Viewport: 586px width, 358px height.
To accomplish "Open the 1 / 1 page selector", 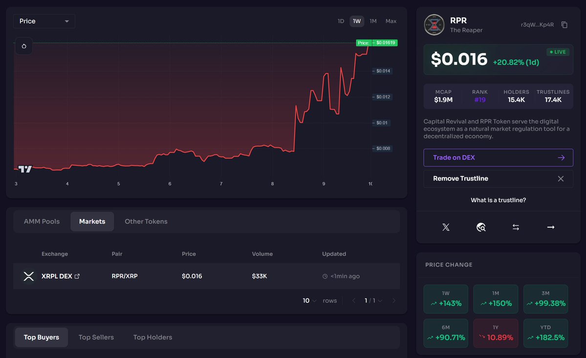I will (x=373, y=300).
